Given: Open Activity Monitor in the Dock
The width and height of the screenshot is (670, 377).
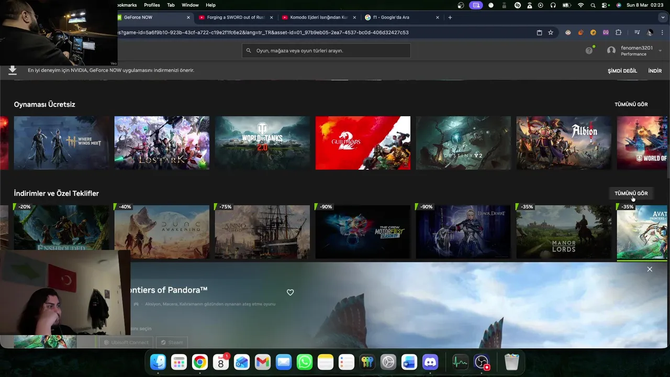Looking at the screenshot, I should point(460,362).
